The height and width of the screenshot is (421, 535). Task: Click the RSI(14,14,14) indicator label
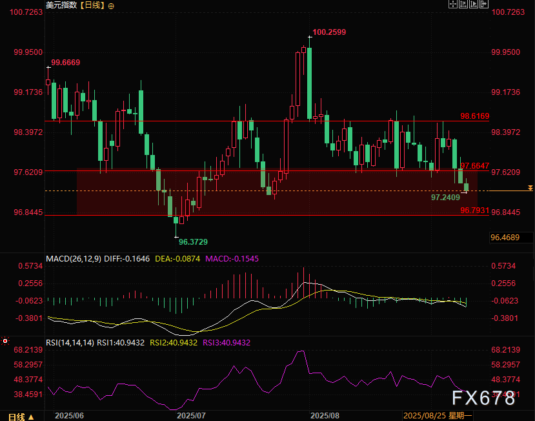point(70,343)
